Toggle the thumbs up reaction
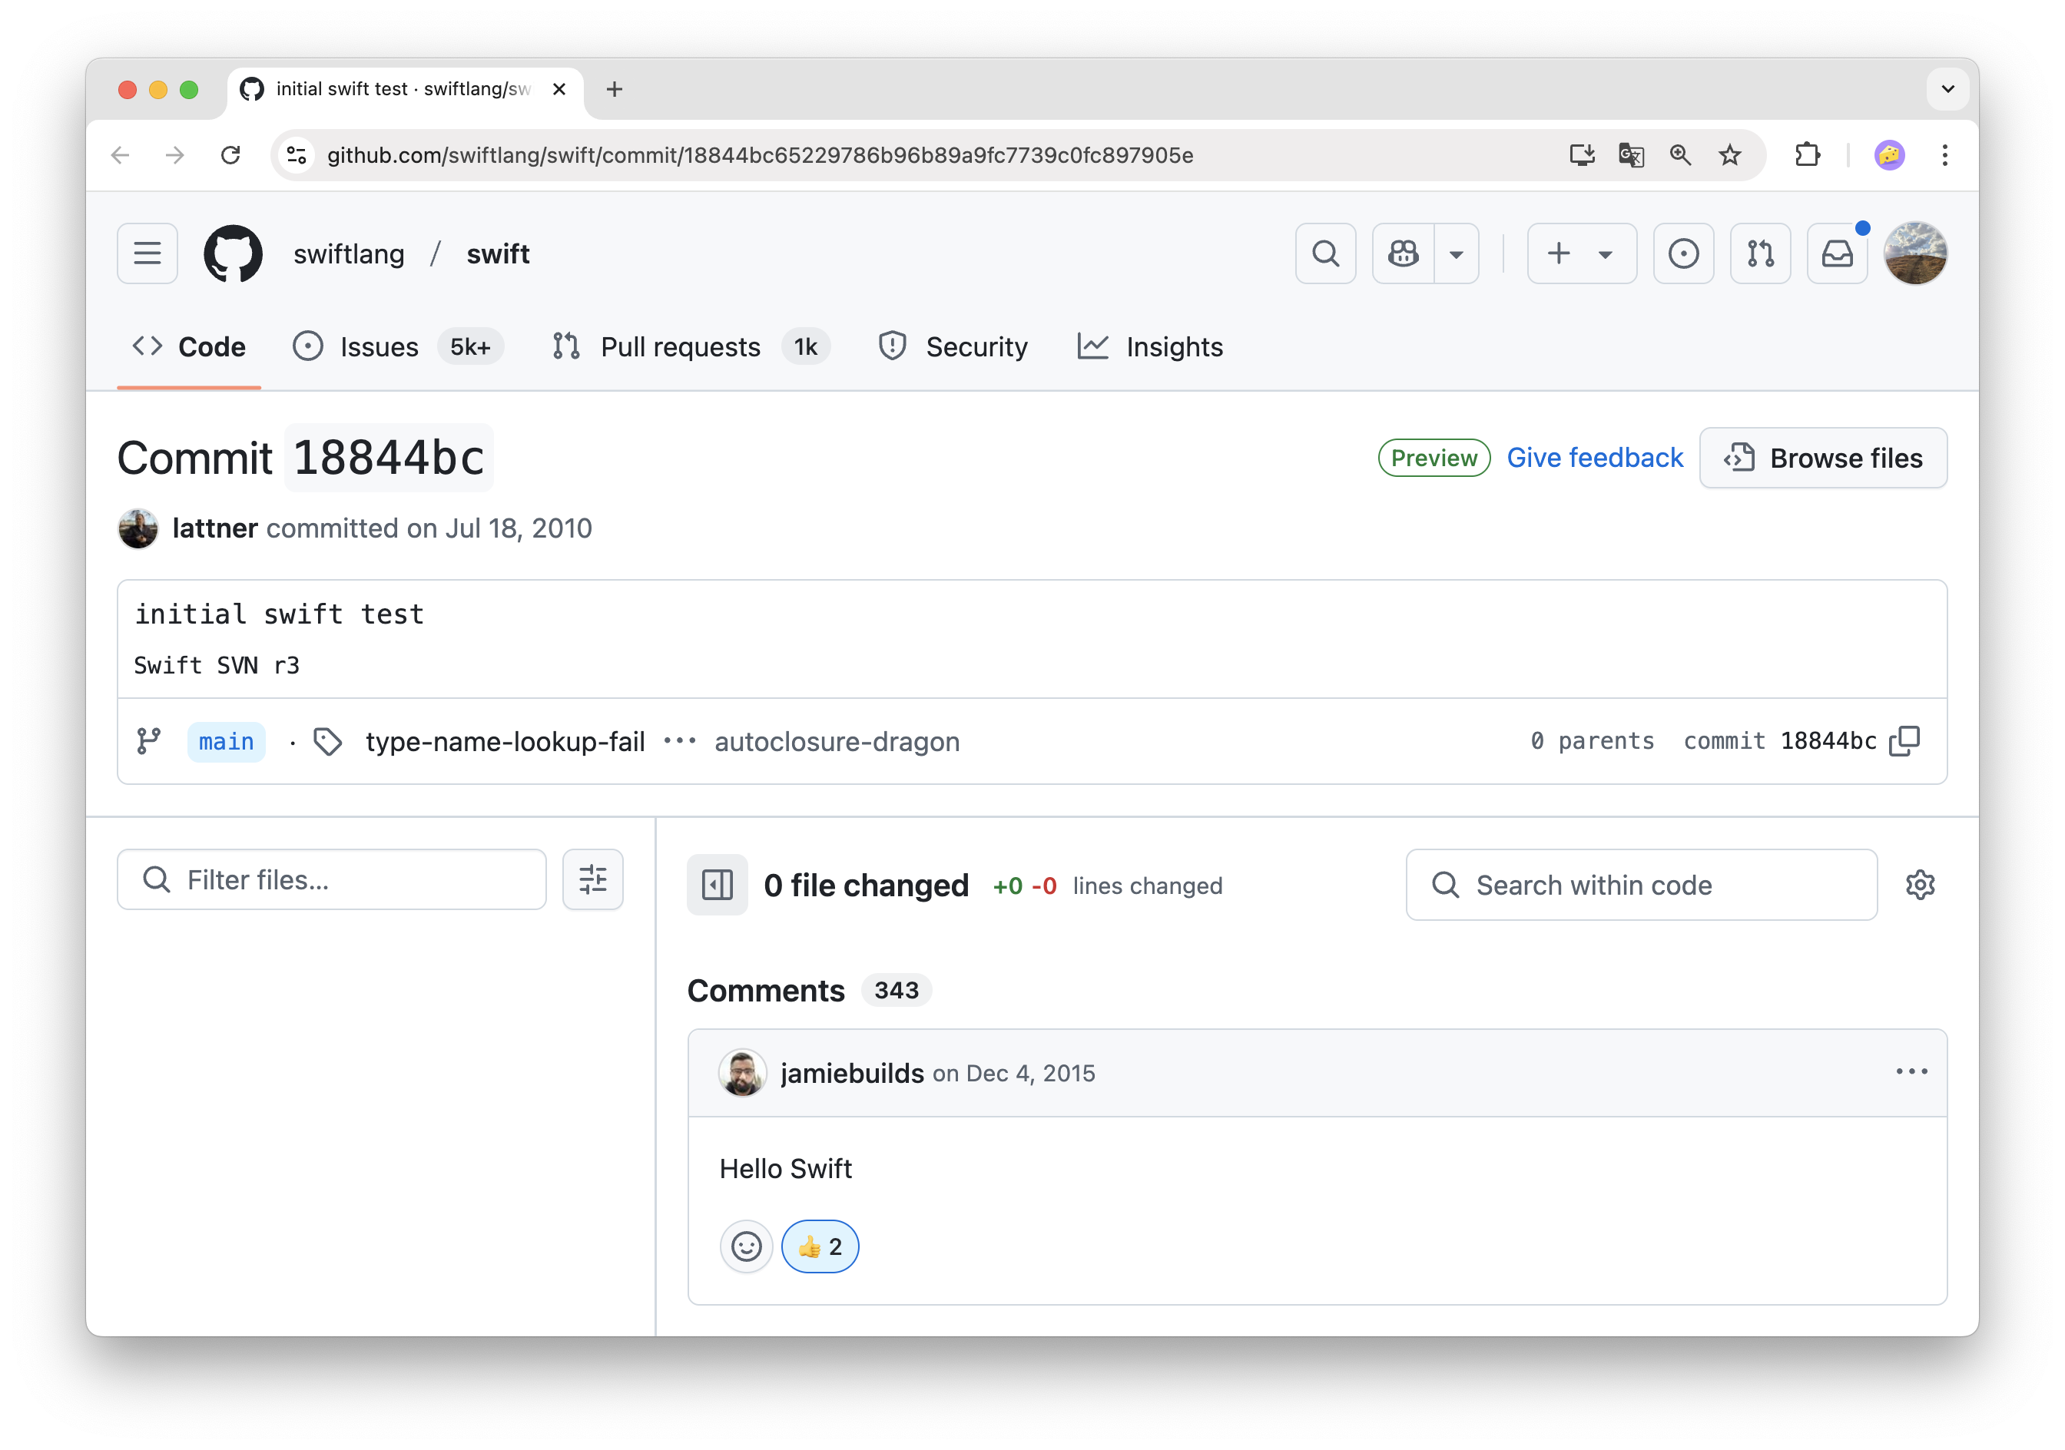The image size is (2065, 1450). (x=820, y=1246)
